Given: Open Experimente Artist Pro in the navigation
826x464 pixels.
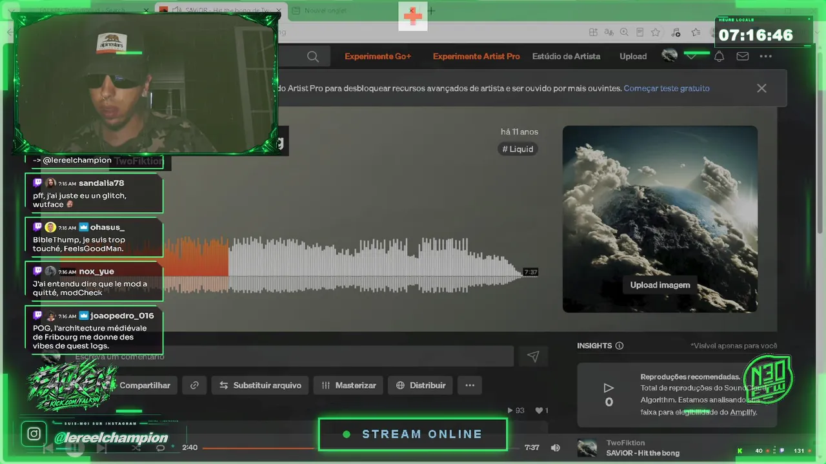Looking at the screenshot, I should (476, 56).
